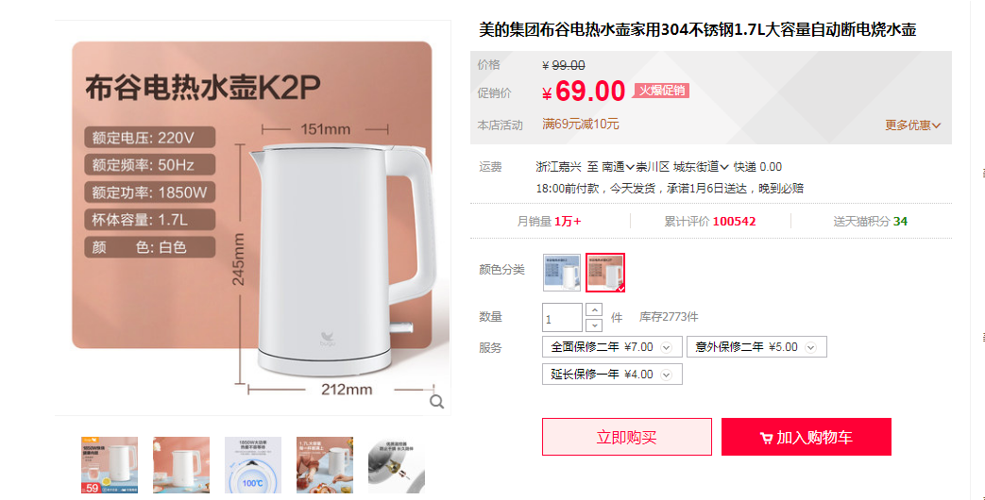This screenshot has width=985, height=500.
Task: Increase quantity with the up arrow
Action: 594,310
